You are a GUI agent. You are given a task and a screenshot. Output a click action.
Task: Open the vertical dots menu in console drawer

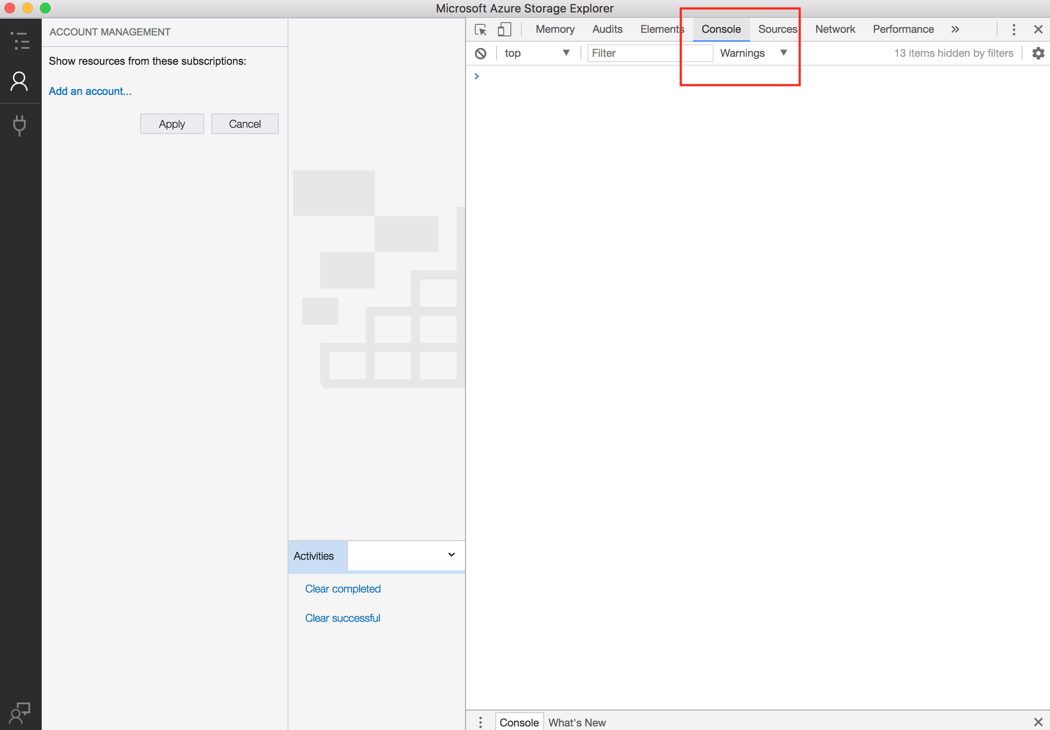coord(480,723)
